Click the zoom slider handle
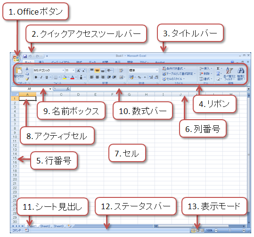This screenshot has width=254, height=237. [229, 230]
